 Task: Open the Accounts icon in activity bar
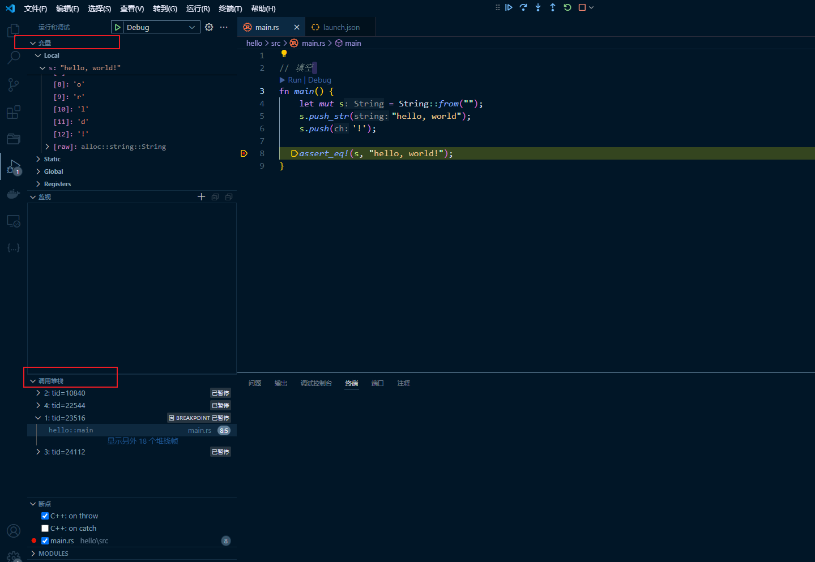[x=14, y=531]
